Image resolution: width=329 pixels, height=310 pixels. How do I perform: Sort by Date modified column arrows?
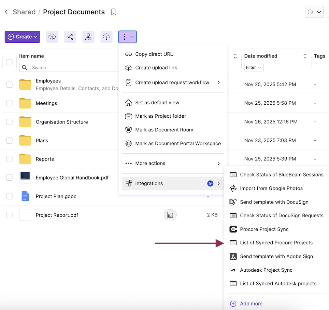click(305, 56)
